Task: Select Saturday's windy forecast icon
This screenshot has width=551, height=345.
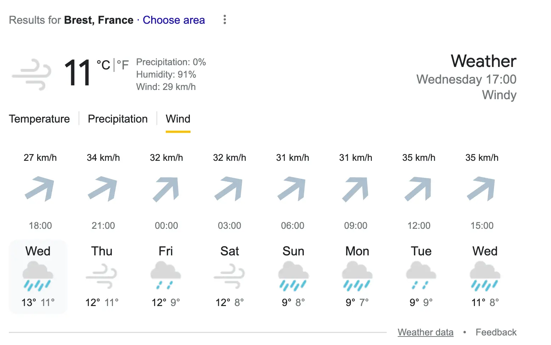Action: coord(229,276)
